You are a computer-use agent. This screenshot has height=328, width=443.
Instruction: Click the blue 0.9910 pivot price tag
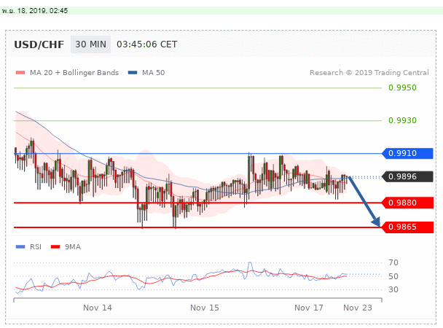point(407,153)
